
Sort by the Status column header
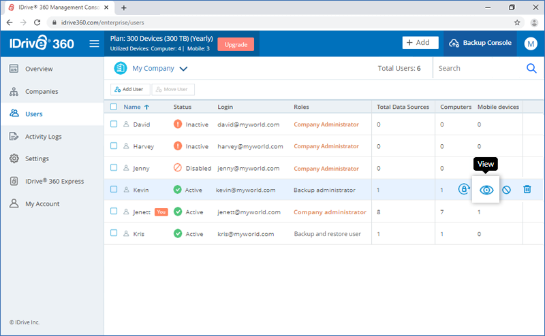tap(183, 107)
